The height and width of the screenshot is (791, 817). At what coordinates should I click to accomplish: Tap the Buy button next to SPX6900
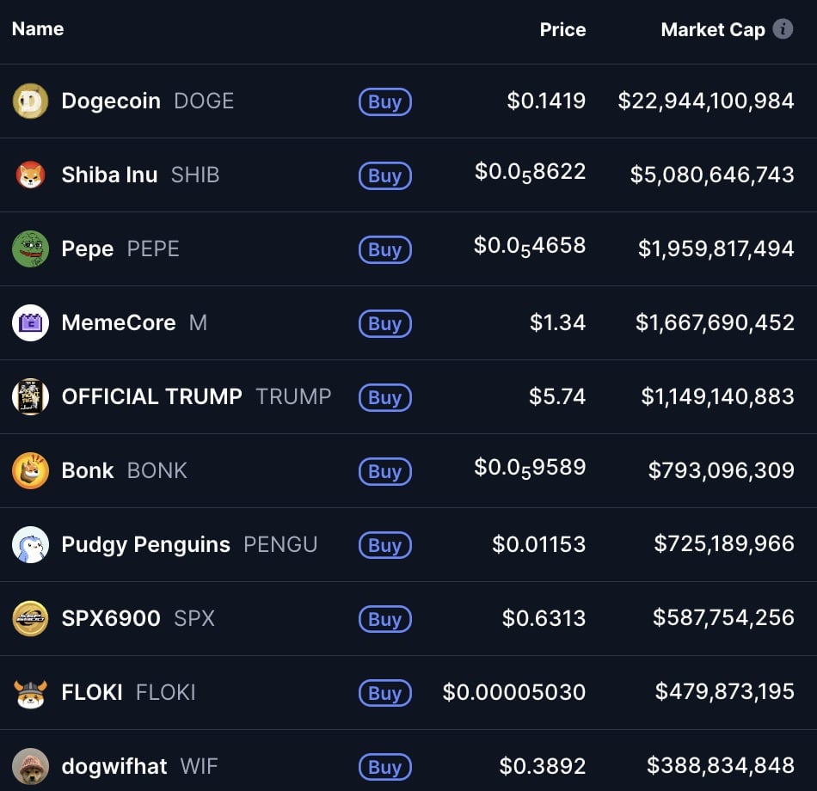(385, 620)
